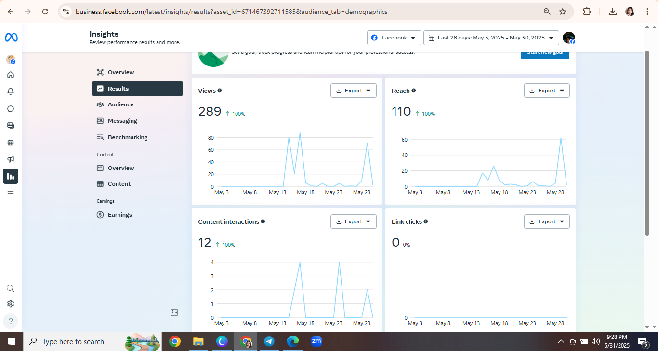Go to Insights Overview section

[x=138, y=72]
